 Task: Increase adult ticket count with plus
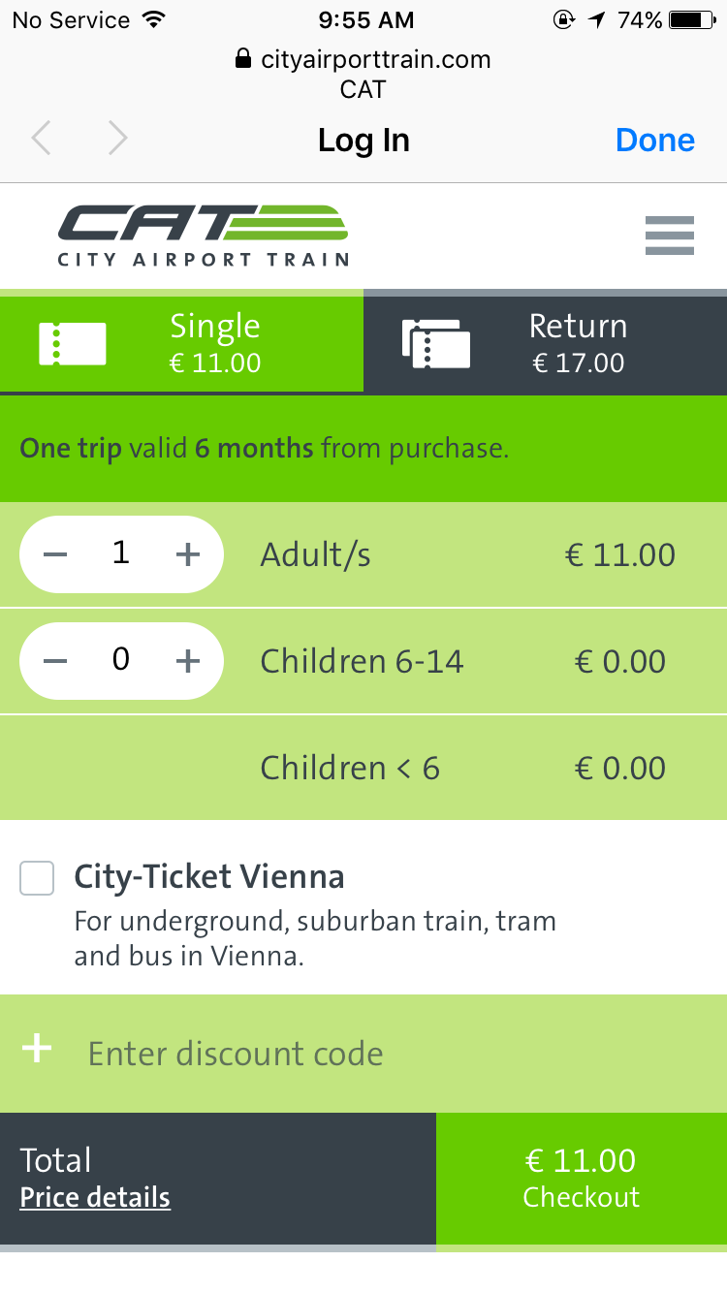[187, 554]
